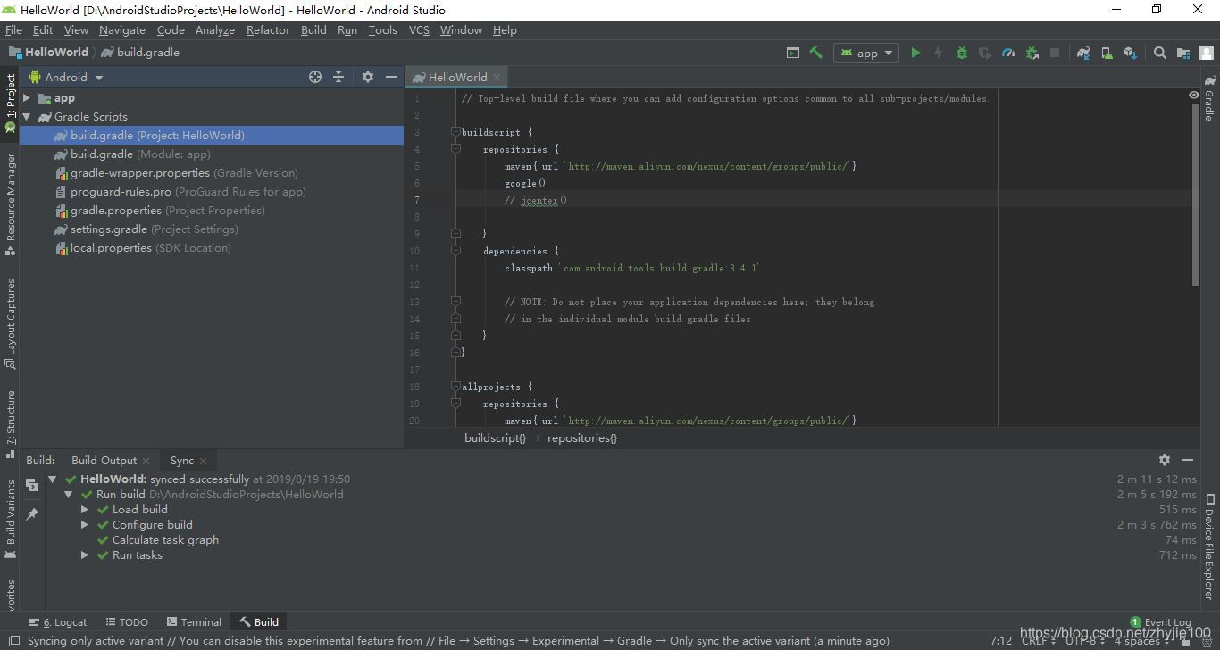The image size is (1220, 650).
Task: Open the Event Log
Action: (1160, 621)
